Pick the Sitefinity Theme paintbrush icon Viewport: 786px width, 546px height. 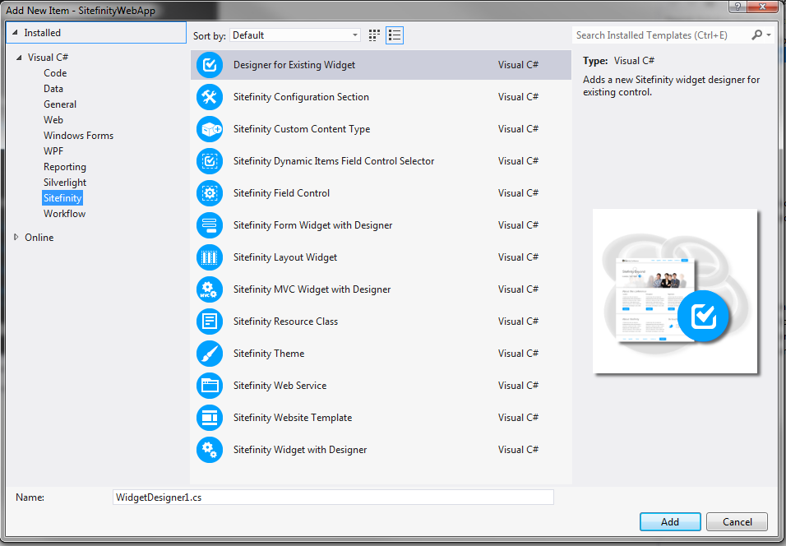coord(210,354)
